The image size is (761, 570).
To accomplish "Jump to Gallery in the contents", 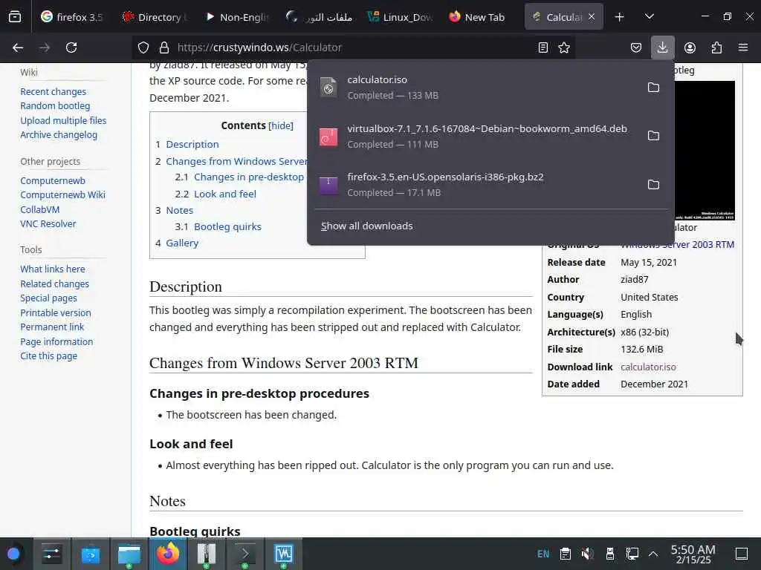I will (182, 243).
